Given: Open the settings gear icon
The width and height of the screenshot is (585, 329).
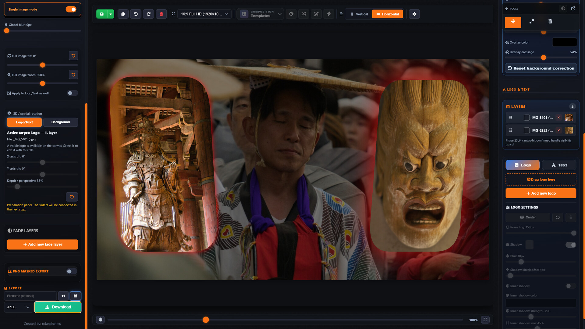Looking at the screenshot, I should coord(414,14).
